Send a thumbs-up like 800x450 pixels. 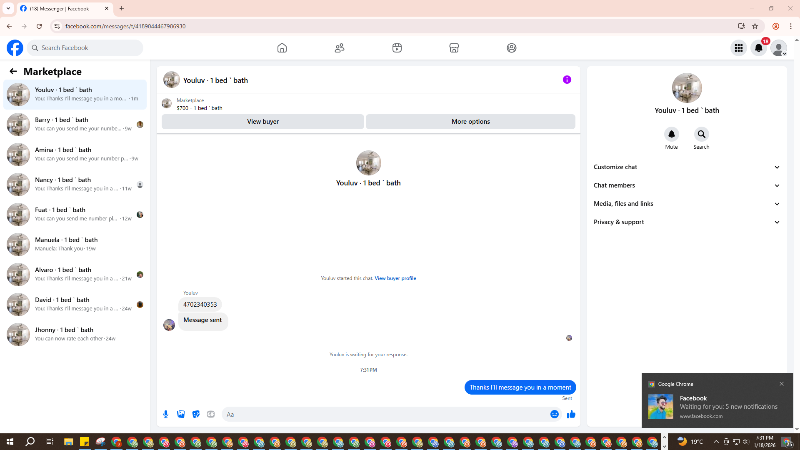tap(571, 414)
